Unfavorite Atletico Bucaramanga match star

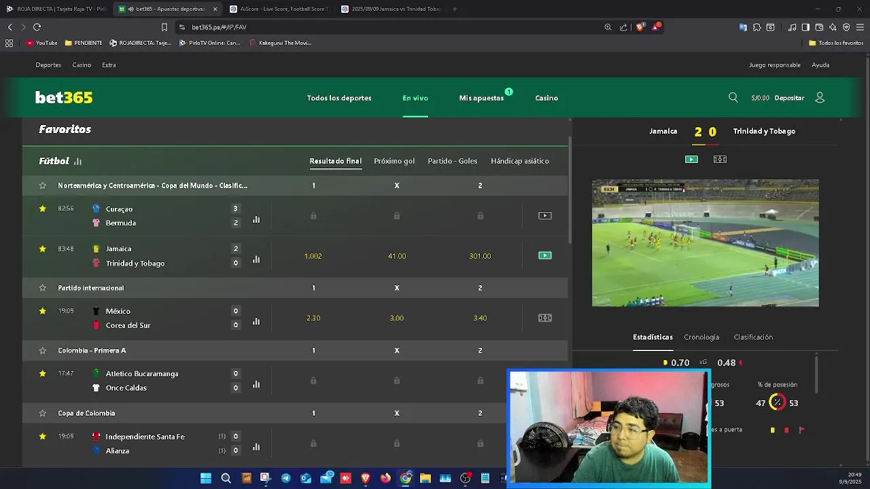click(x=42, y=374)
